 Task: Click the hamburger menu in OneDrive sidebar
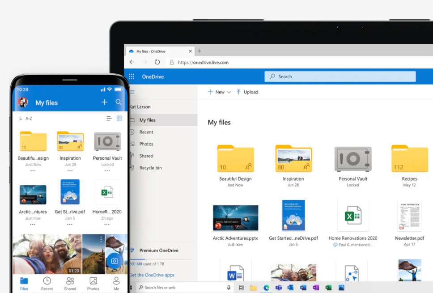(x=132, y=92)
